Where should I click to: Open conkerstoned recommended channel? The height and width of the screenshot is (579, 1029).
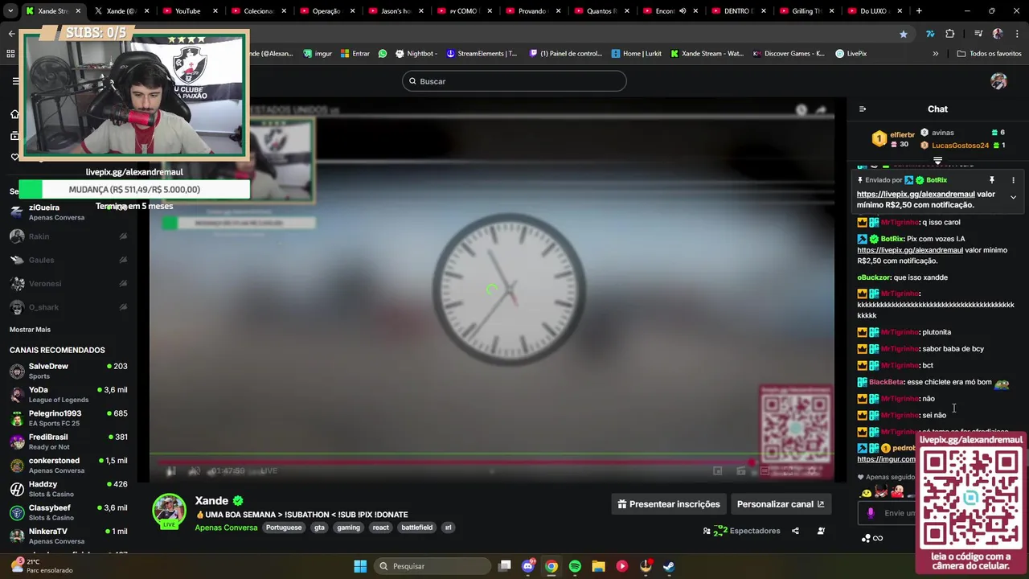[x=68, y=465]
